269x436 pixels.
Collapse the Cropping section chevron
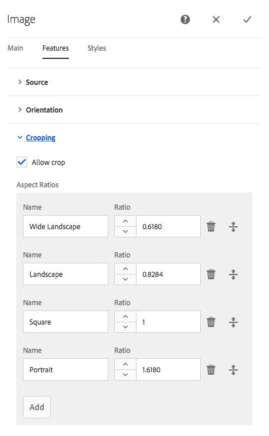20,137
